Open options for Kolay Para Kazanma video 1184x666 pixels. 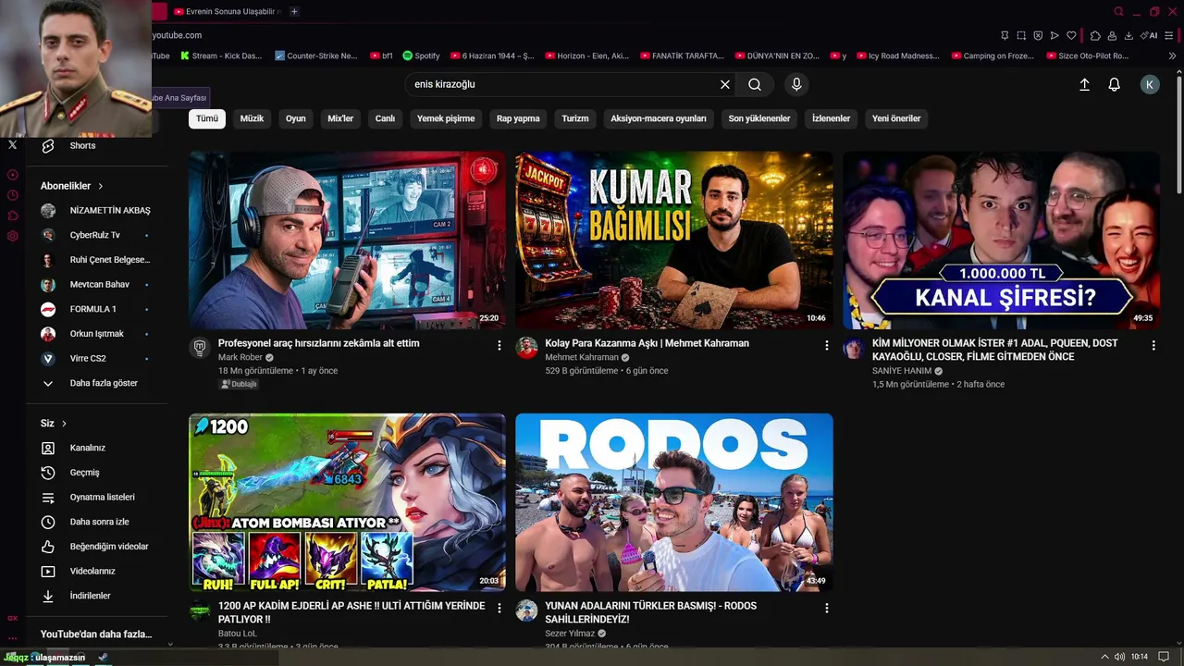(827, 345)
